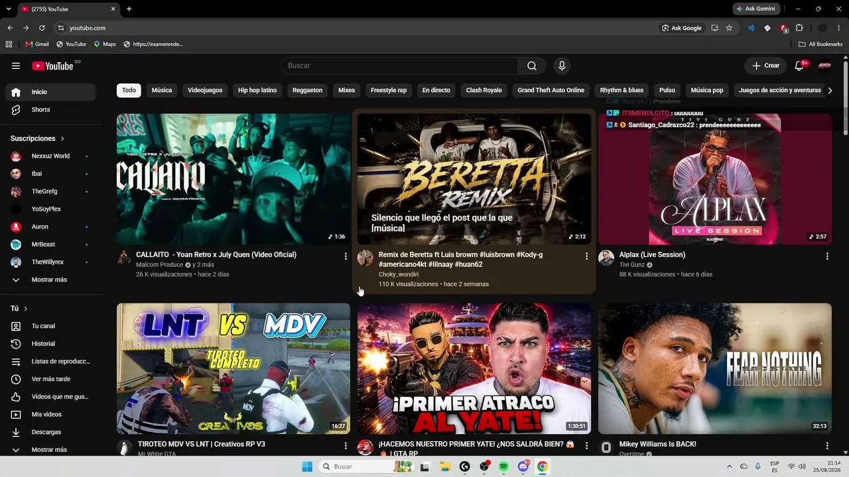Open options menu for CALLAITO video

346,256
